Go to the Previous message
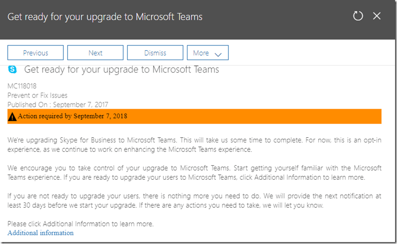The height and width of the screenshot is (244, 397). point(35,53)
